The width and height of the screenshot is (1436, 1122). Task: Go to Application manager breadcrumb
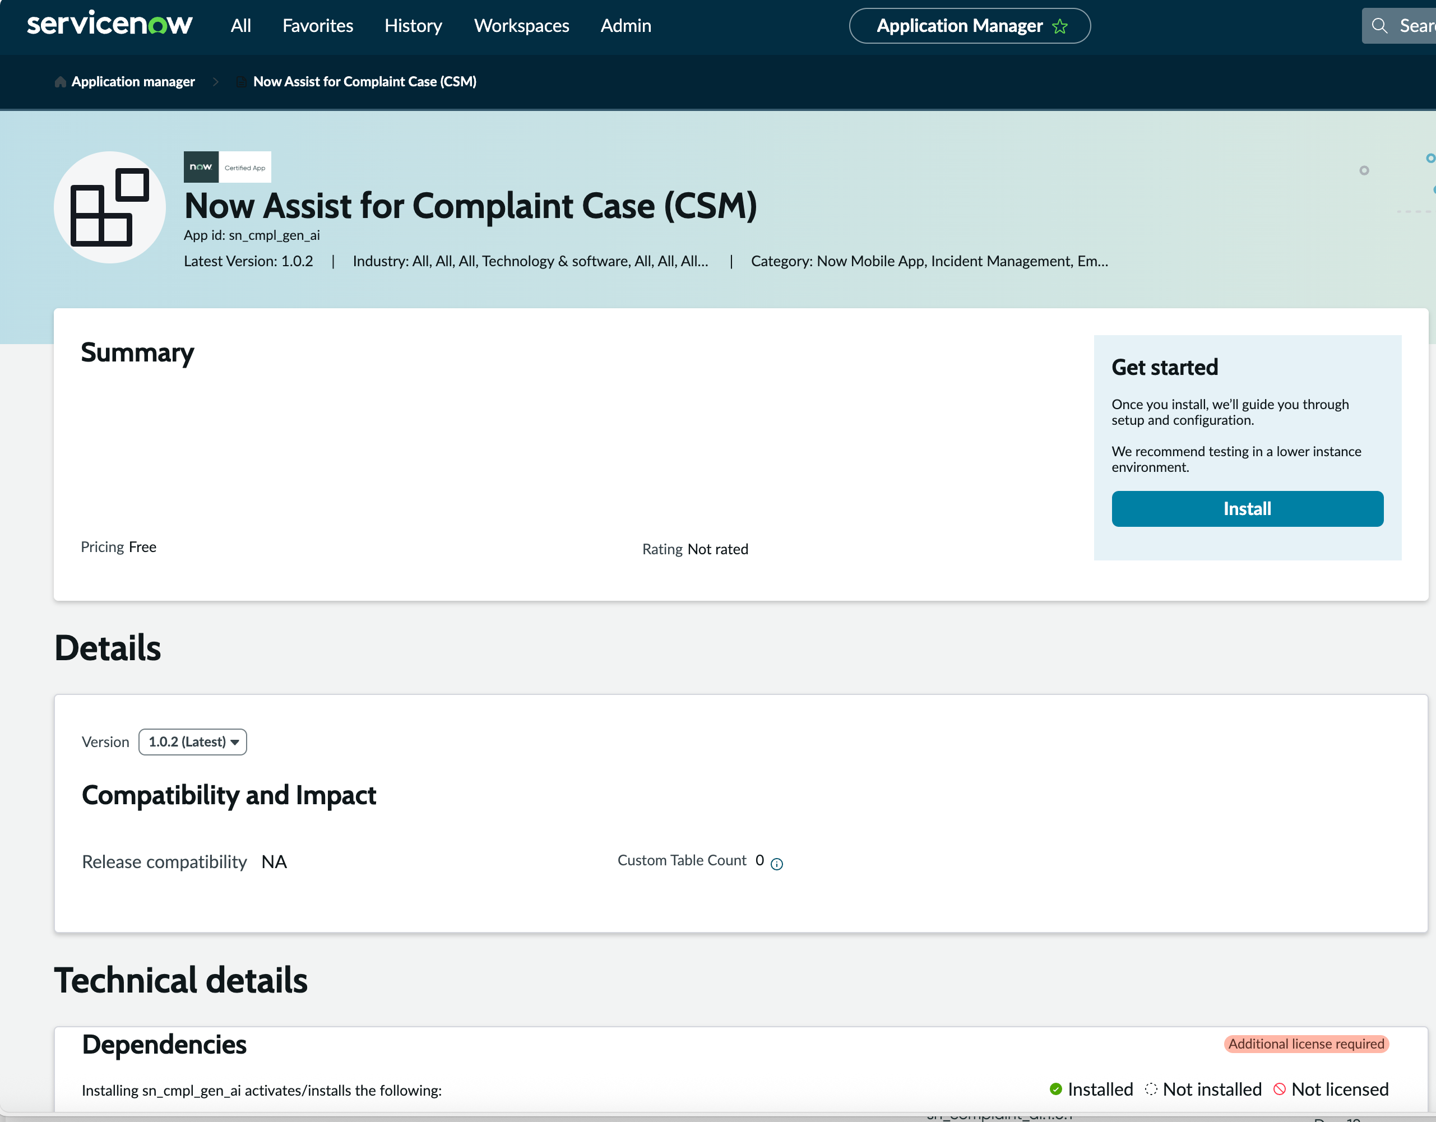click(133, 81)
